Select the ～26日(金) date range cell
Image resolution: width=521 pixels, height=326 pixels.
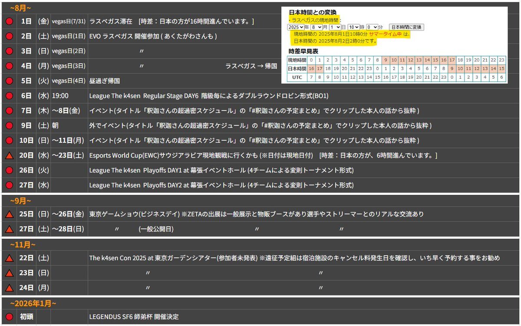point(69,214)
